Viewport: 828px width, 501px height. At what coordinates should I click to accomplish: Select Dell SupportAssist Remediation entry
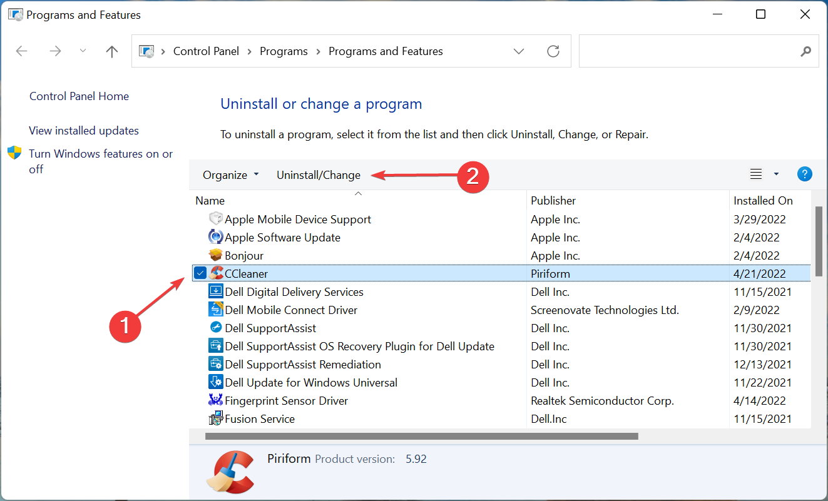[303, 365]
